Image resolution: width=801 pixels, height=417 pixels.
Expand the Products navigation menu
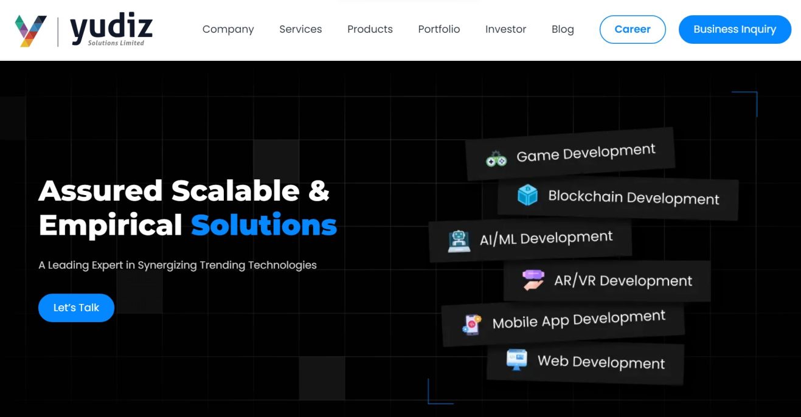370,29
